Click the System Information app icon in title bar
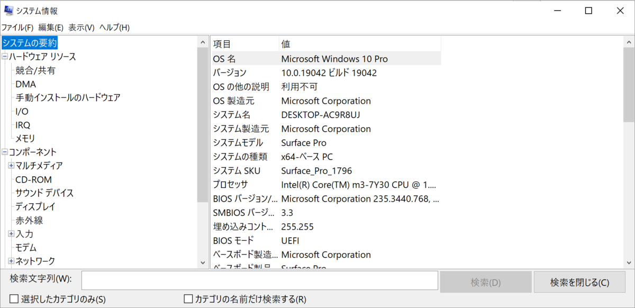The width and height of the screenshot is (635, 308). [x=7, y=10]
